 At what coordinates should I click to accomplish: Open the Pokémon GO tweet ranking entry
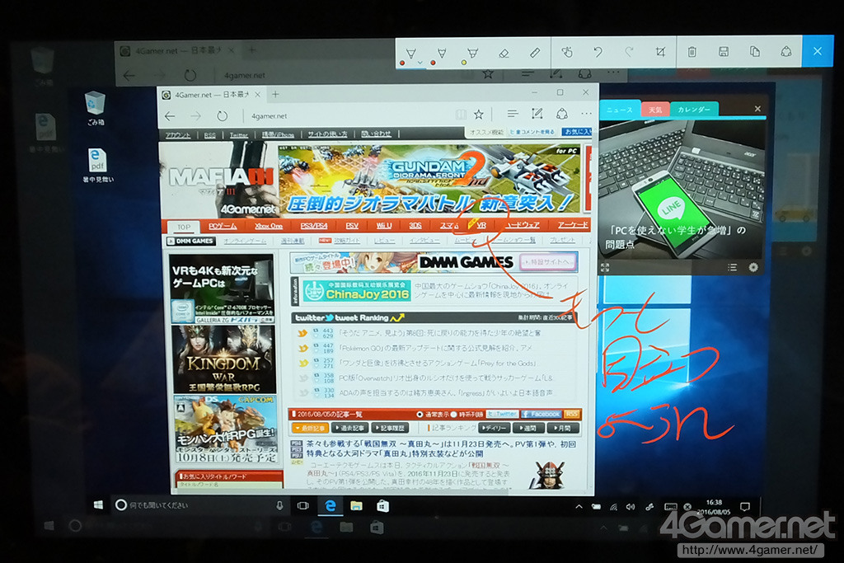(435, 348)
